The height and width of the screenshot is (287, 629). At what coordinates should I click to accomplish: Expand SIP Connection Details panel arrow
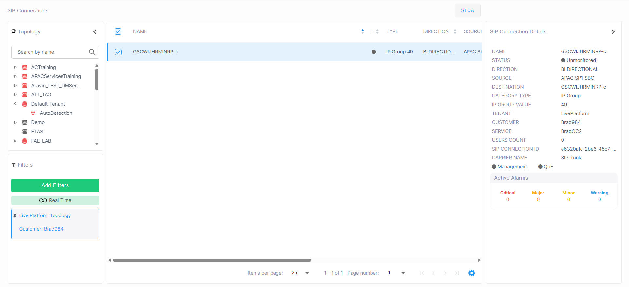tap(613, 32)
